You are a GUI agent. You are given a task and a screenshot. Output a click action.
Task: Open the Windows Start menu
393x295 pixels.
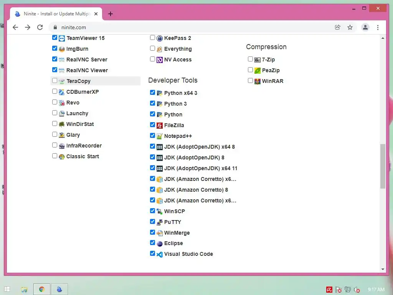[7, 289]
